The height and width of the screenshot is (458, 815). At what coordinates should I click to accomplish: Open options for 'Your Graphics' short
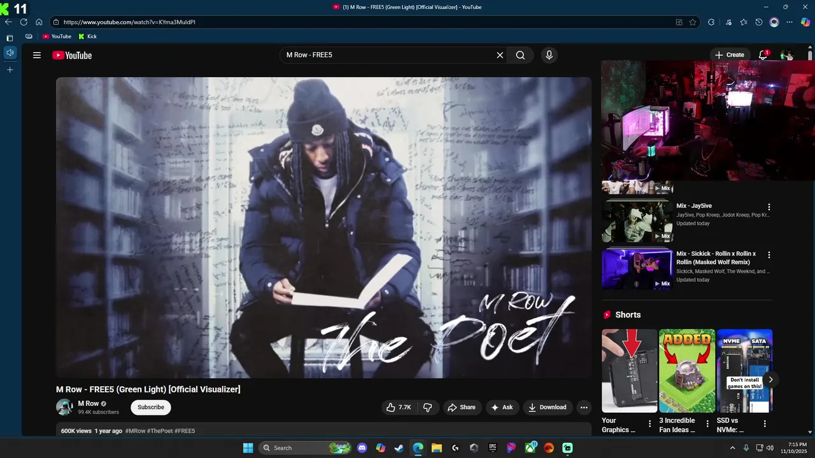point(649,424)
